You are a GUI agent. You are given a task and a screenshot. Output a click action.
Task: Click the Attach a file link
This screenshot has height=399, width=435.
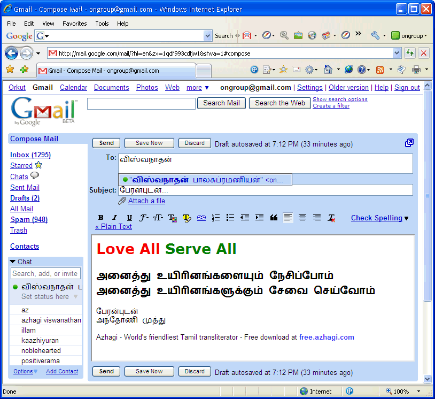coord(146,201)
